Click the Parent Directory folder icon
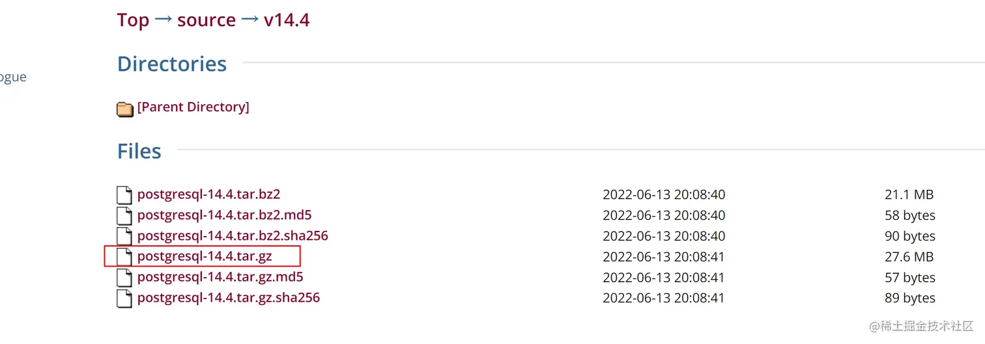Image resolution: width=985 pixels, height=344 pixels. pos(125,109)
